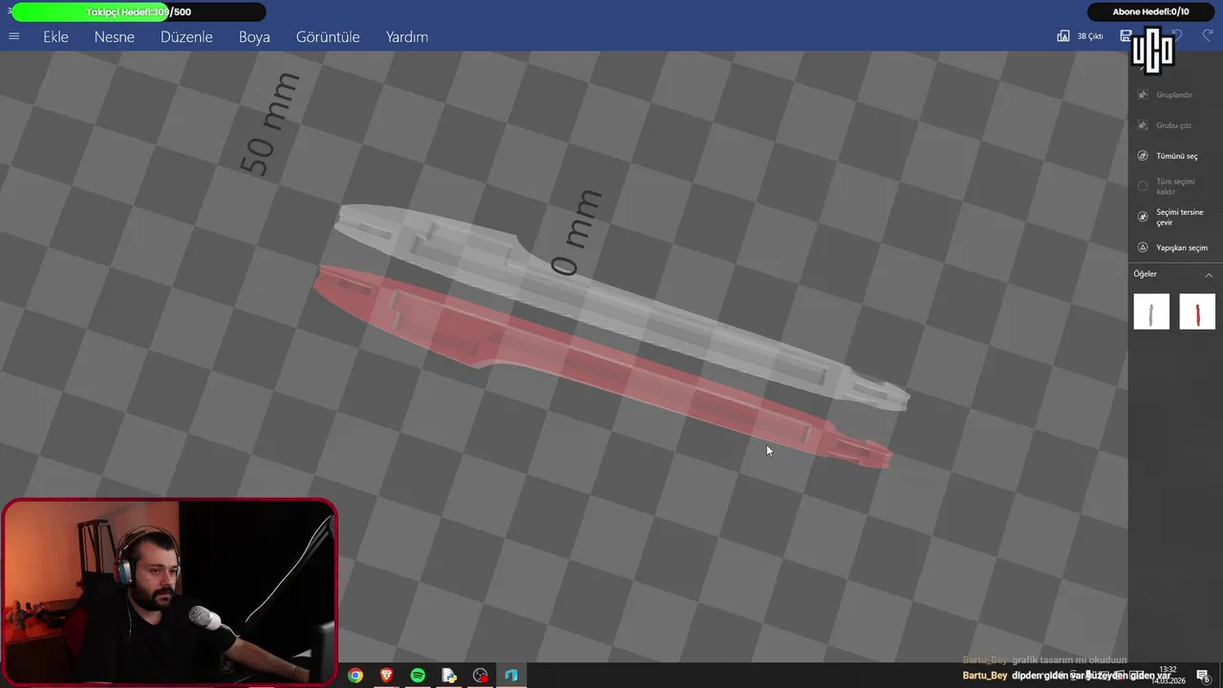Open the Nesne menu
The image size is (1223, 688).
(x=114, y=37)
